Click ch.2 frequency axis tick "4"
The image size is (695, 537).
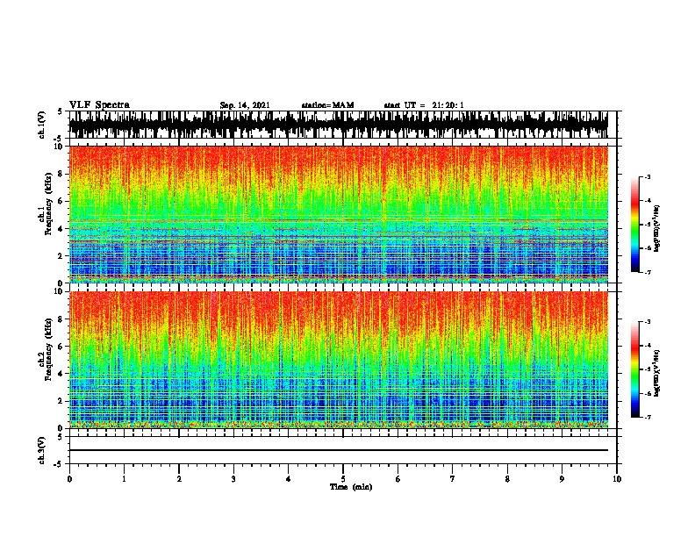61,374
